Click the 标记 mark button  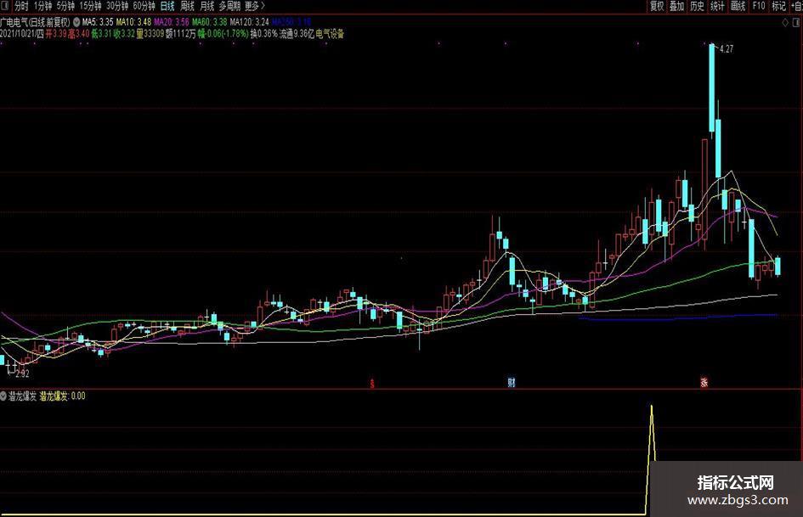(778, 6)
